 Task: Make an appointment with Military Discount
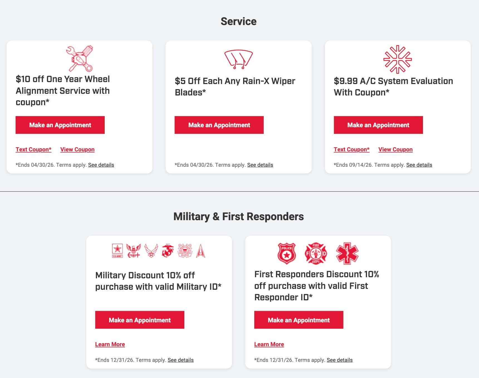tap(140, 320)
